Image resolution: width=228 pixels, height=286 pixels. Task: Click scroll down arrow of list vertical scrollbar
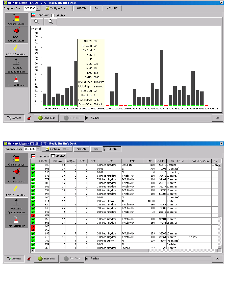pyautogui.click(x=220, y=247)
